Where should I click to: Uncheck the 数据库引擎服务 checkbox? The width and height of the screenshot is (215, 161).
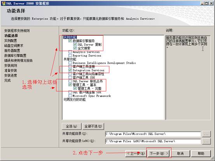[70, 41]
